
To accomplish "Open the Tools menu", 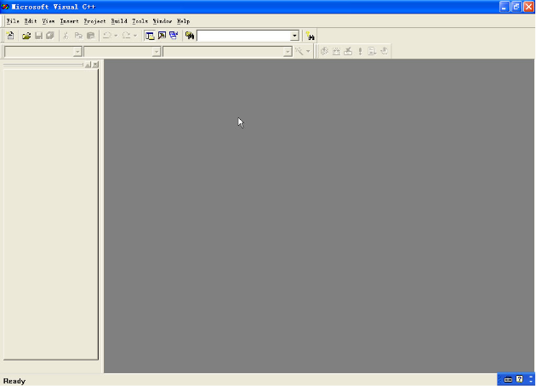I will pos(140,21).
